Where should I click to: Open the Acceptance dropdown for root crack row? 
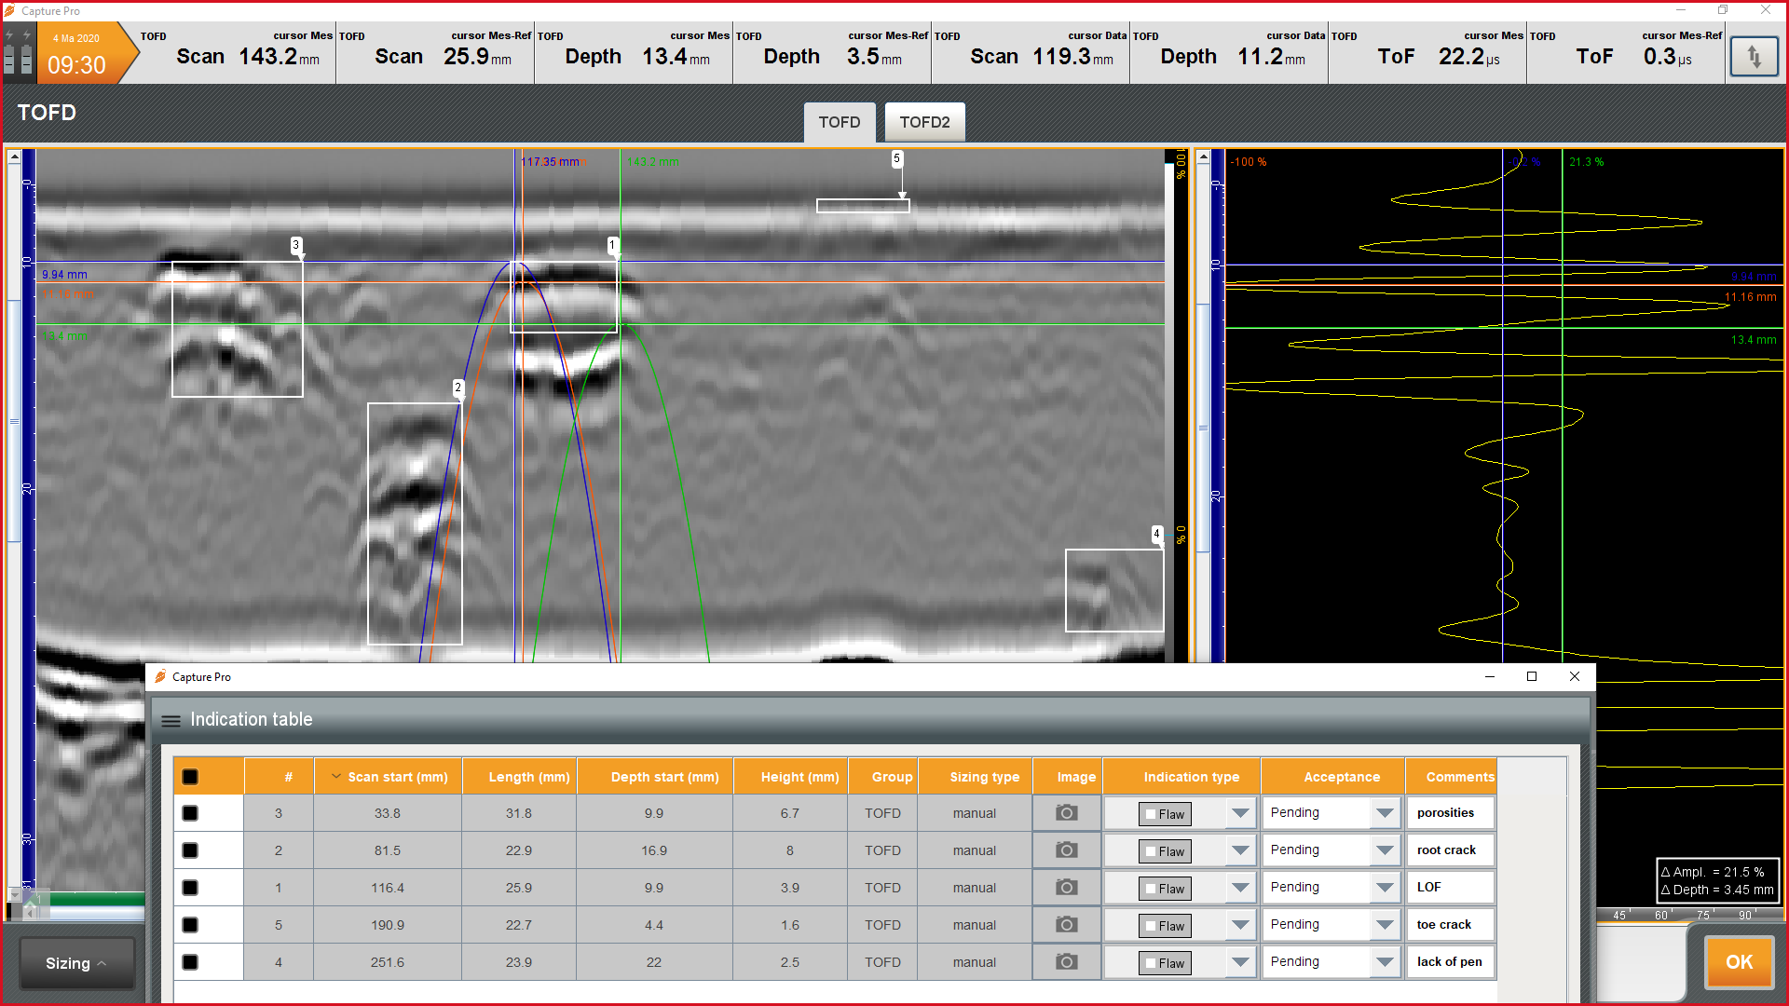coord(1385,850)
